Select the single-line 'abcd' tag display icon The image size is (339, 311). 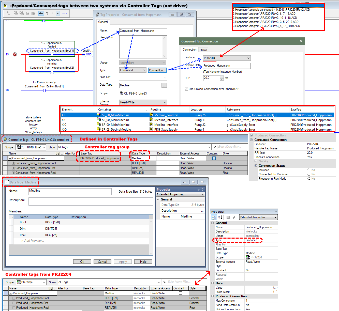(x=41, y=13)
